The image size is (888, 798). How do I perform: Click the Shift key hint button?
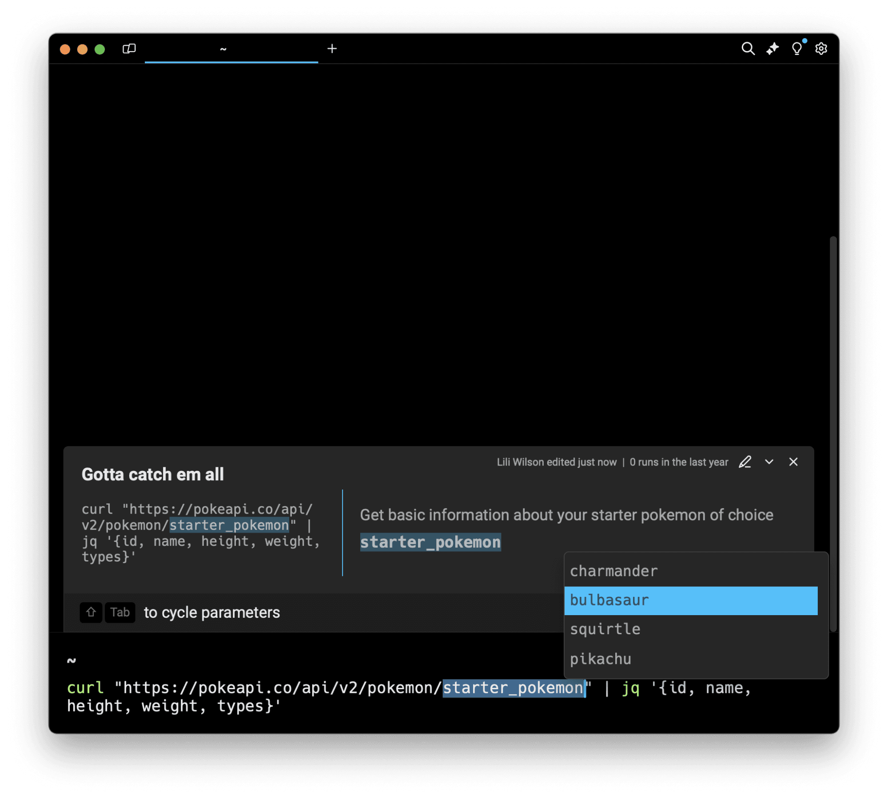[x=91, y=612]
